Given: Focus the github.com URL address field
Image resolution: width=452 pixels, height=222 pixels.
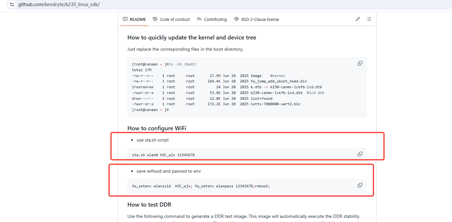Looking at the screenshot, I should pos(59,4).
